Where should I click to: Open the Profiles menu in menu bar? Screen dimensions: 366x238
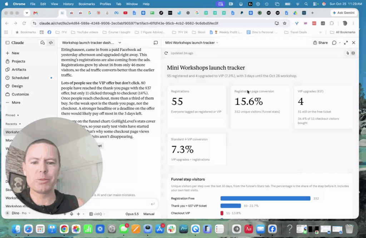coord(105,4)
